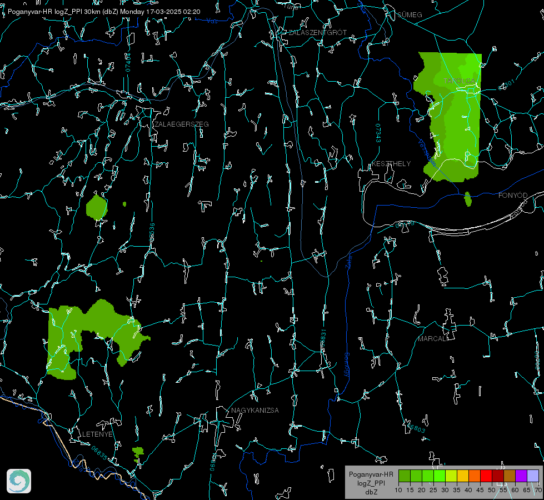This screenshot has height=500, width=544.
Task: Click the 06803 road number label
Action: 416,428
